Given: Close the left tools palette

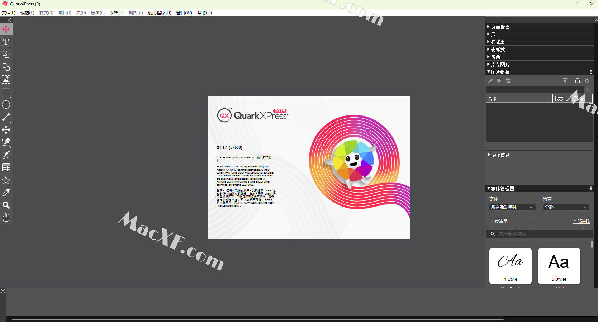Looking at the screenshot, I should click(x=9, y=20).
